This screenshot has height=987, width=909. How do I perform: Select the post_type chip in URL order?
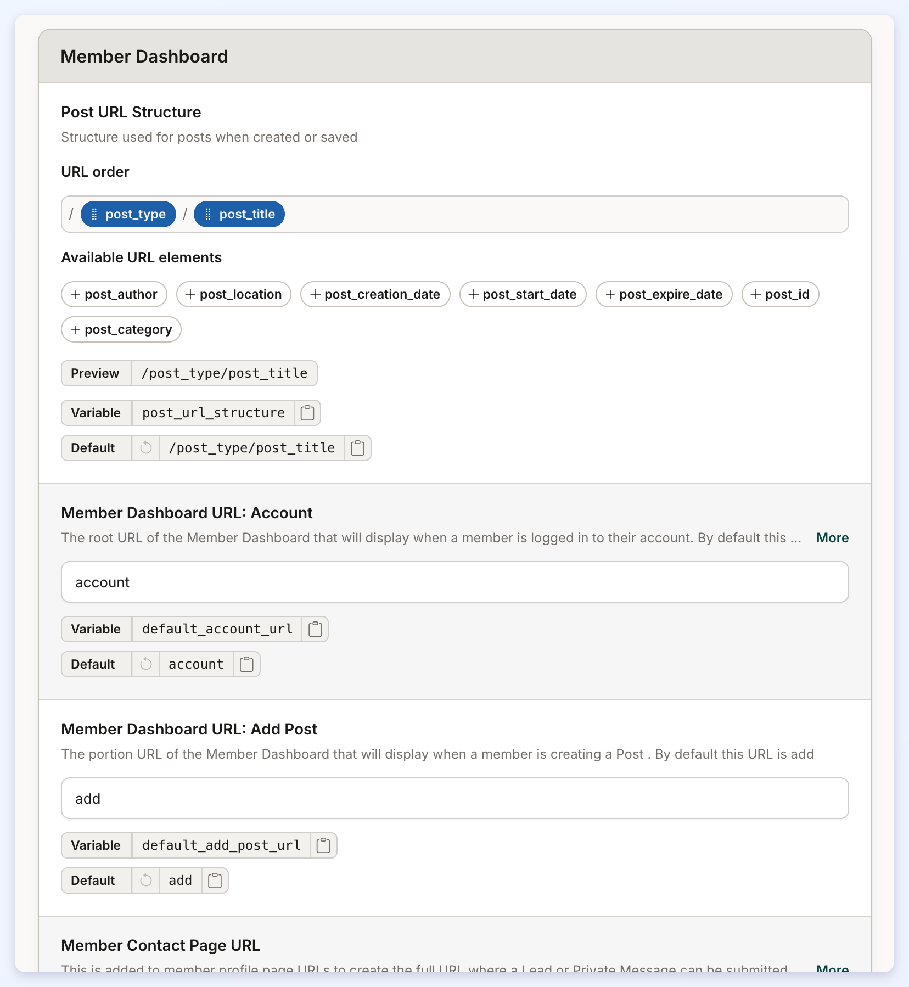pos(128,214)
